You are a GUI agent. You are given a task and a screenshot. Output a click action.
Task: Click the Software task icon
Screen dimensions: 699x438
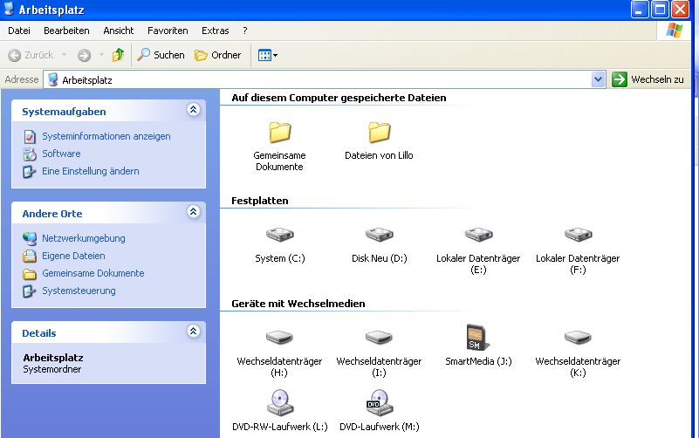(x=30, y=154)
